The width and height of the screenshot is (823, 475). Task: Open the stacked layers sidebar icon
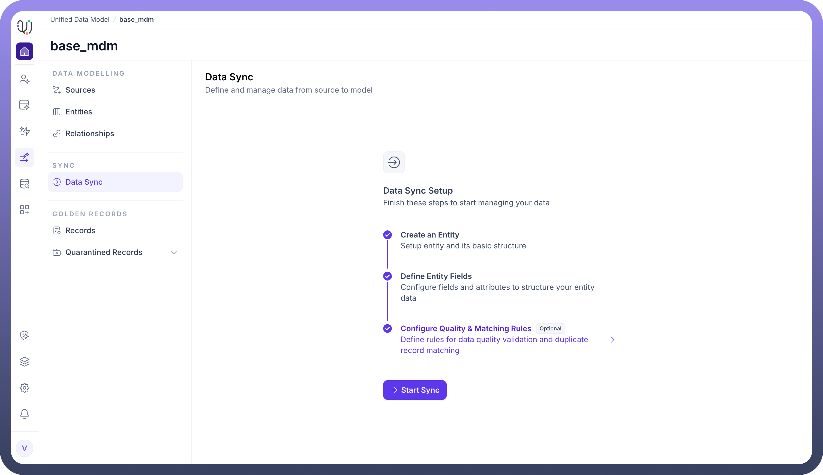click(25, 361)
